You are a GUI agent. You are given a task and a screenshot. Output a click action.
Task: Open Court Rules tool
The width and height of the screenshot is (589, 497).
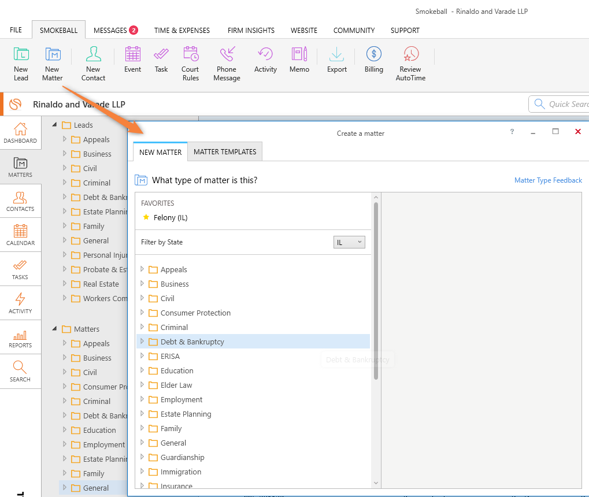point(190,64)
